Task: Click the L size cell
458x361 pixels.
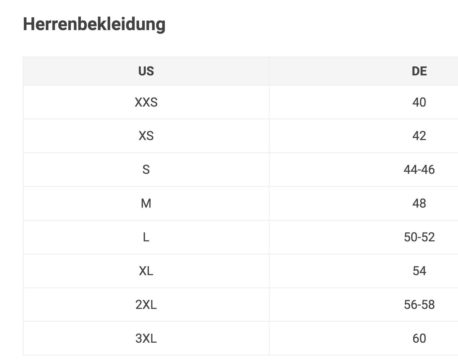Action: click(x=146, y=237)
